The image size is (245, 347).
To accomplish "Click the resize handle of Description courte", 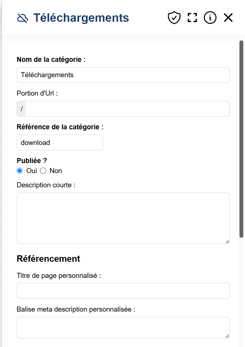I will [x=227, y=242].
